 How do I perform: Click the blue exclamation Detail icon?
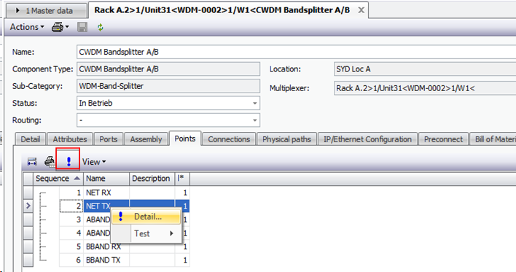click(x=68, y=161)
